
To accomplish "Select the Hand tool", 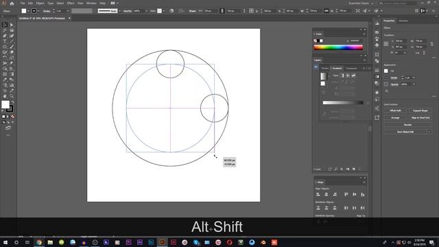I will [5, 96].
